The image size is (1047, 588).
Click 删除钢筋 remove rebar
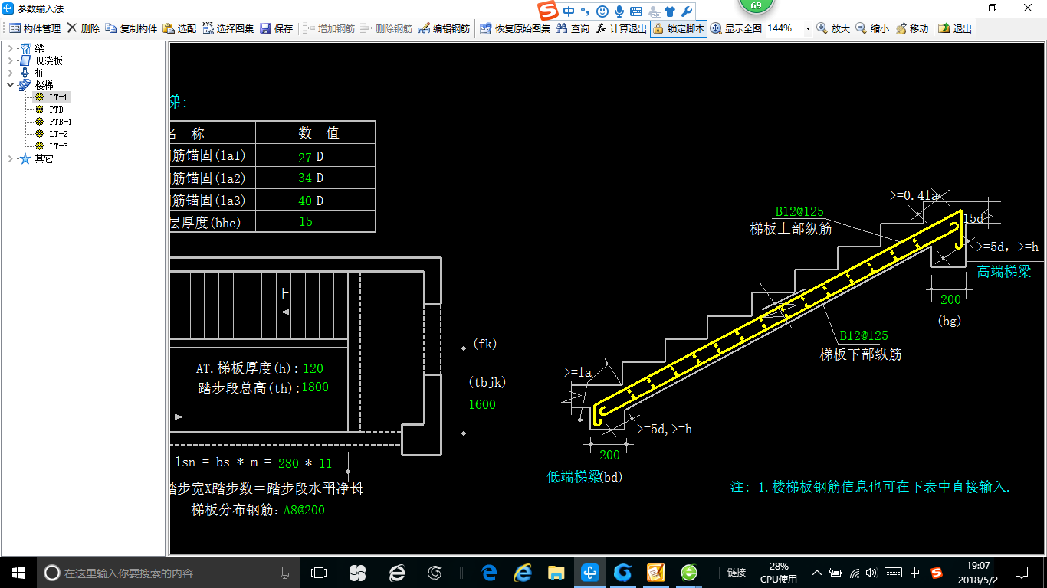pyautogui.click(x=386, y=28)
